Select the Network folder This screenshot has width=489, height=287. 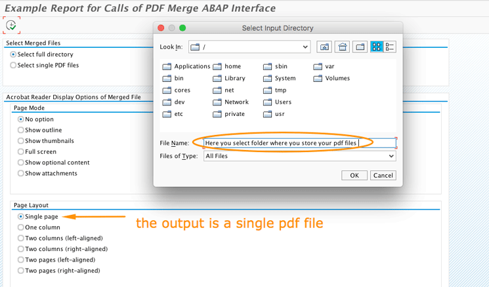tap(231, 102)
